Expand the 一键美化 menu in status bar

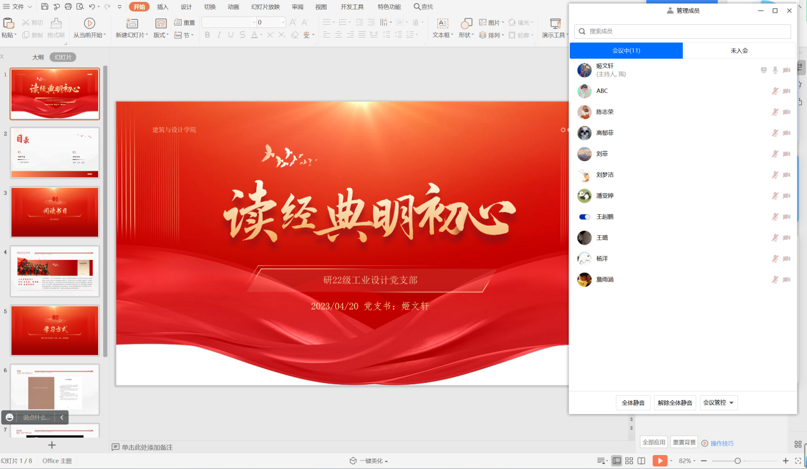click(x=368, y=461)
